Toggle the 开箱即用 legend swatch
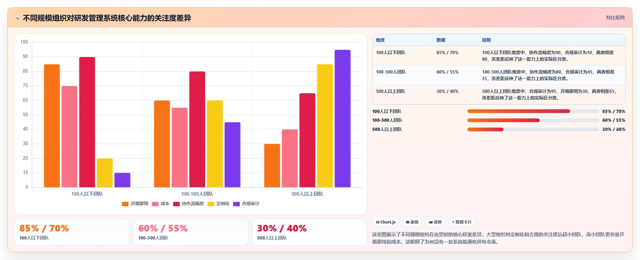 coord(125,204)
